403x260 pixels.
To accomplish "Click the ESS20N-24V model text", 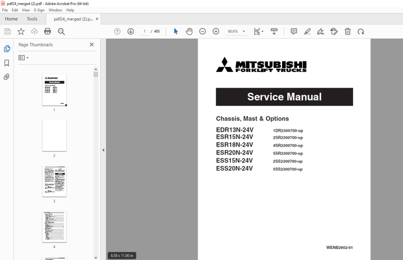I will [x=235, y=169].
